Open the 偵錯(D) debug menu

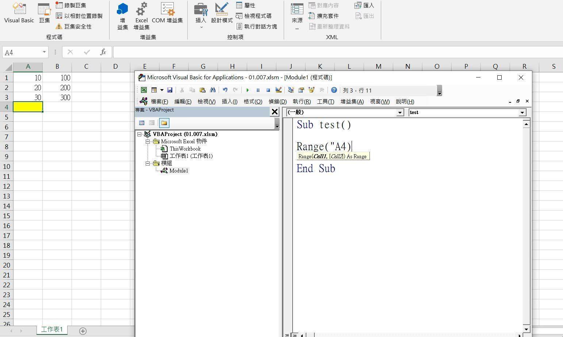click(x=278, y=102)
